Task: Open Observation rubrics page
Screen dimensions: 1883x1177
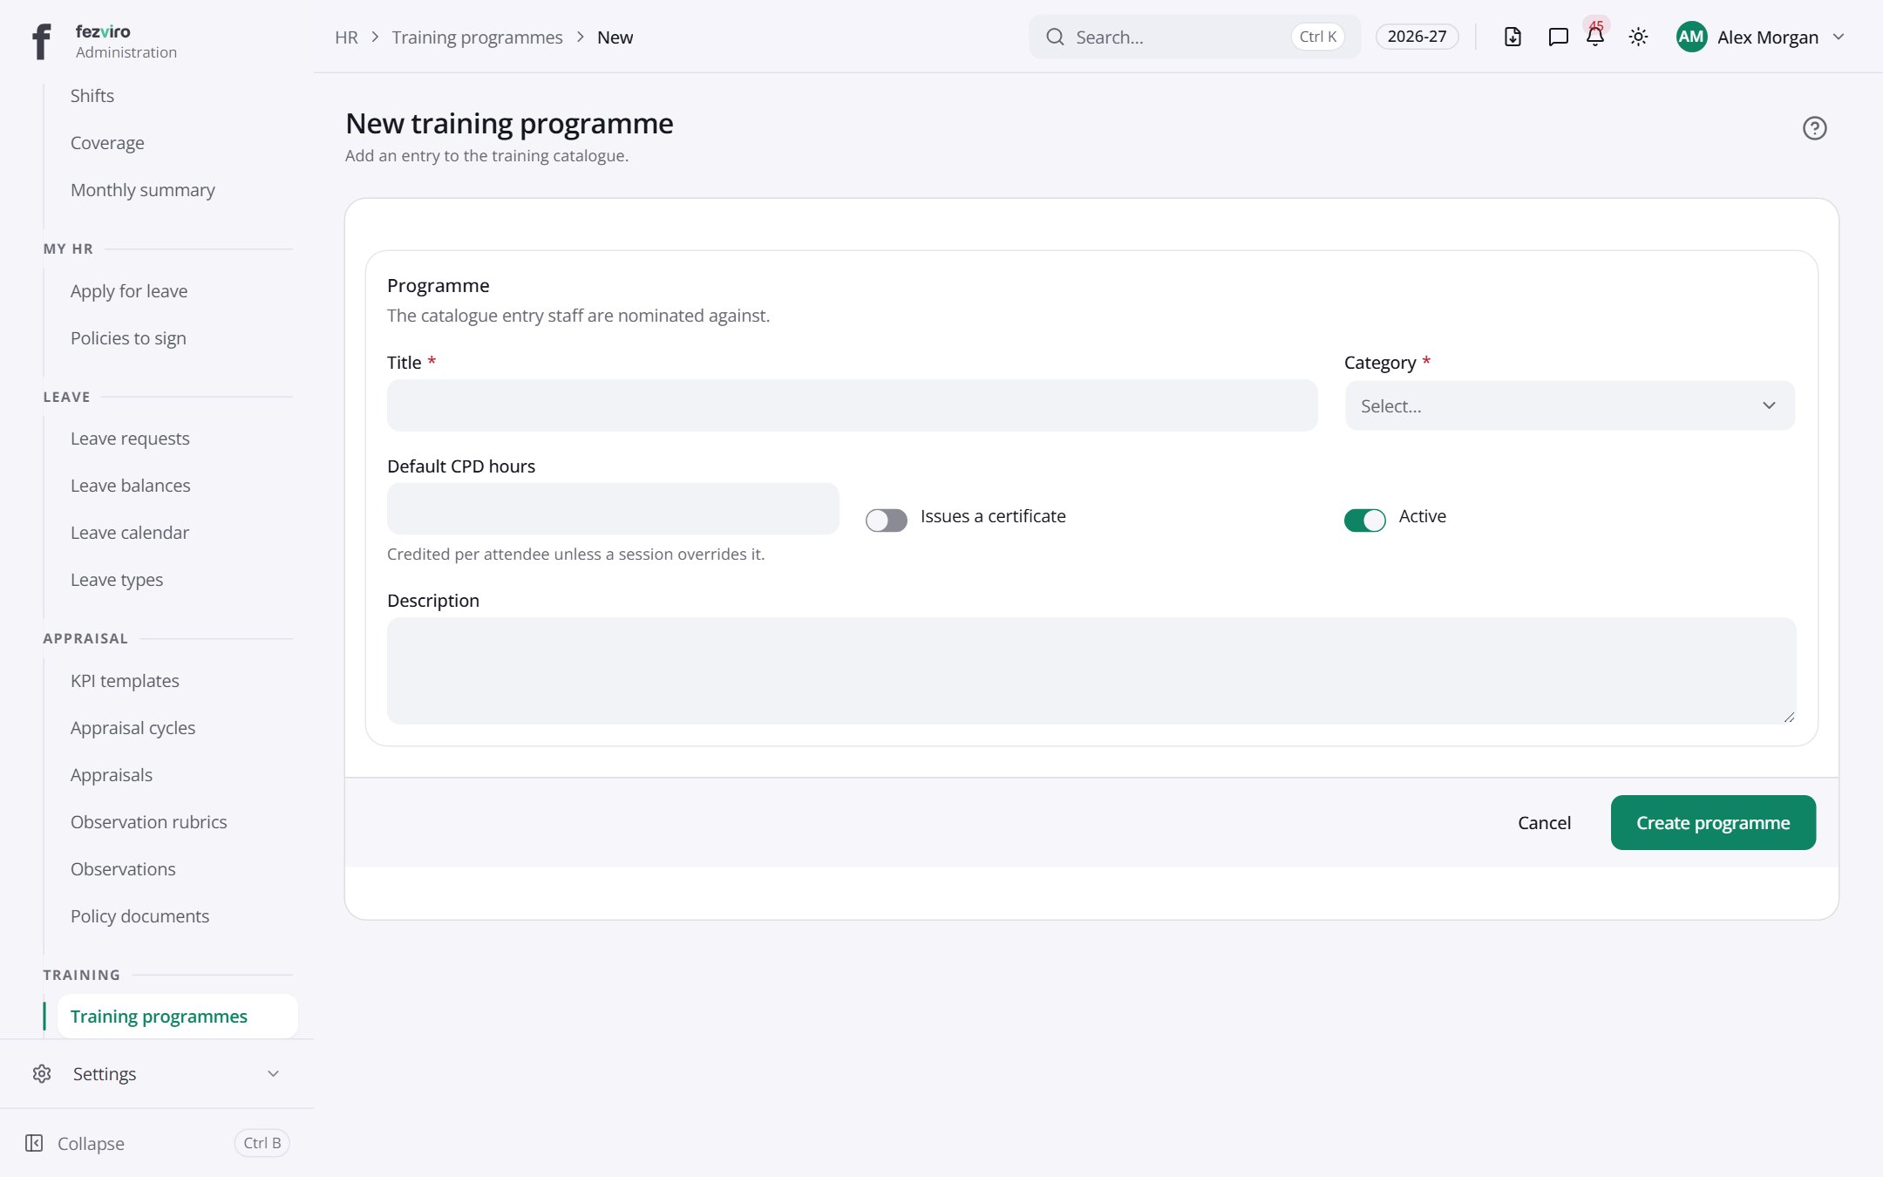Action: pyautogui.click(x=148, y=822)
